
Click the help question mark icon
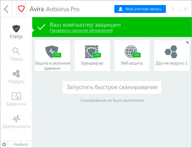click(173, 9)
